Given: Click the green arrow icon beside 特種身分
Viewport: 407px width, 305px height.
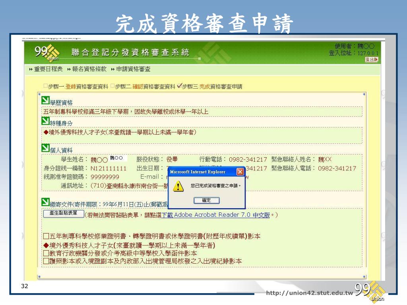Looking at the screenshot, I should (45, 121).
